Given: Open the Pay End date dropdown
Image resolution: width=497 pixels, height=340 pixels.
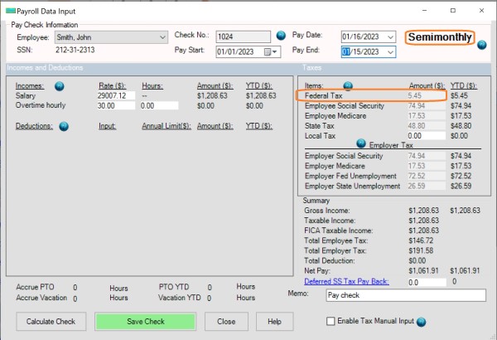Looking at the screenshot, I should pos(390,51).
